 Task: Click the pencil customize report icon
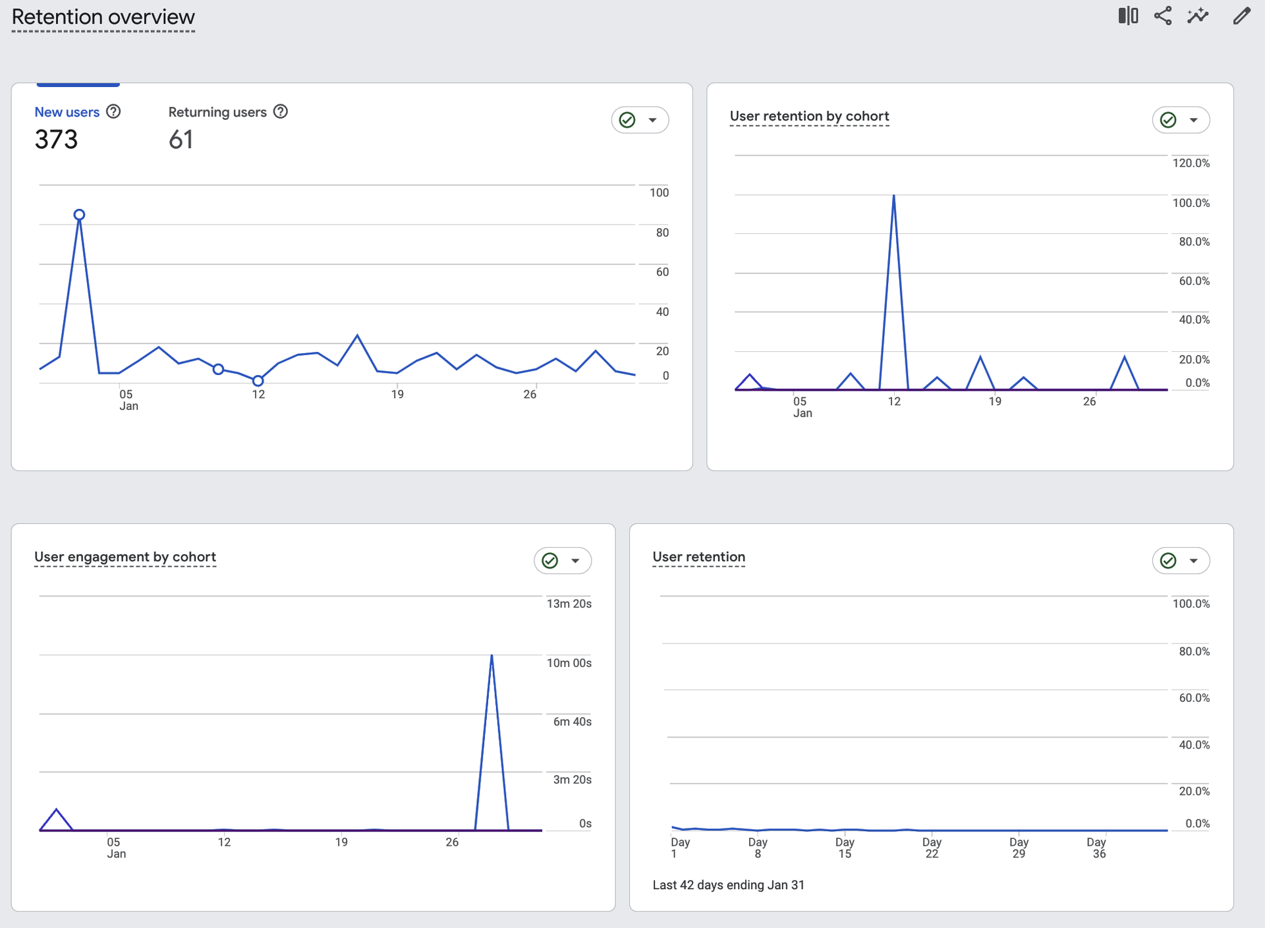coord(1241,16)
